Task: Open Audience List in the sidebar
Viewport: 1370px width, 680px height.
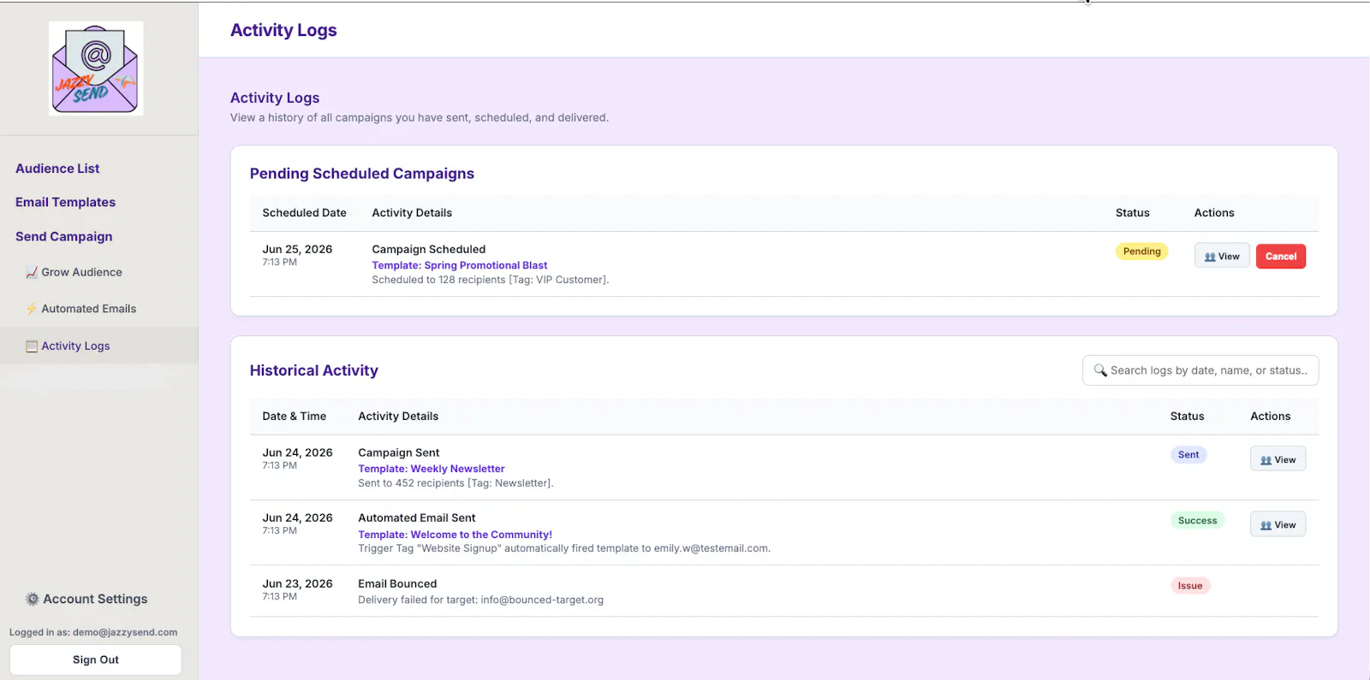Action: pyautogui.click(x=57, y=169)
